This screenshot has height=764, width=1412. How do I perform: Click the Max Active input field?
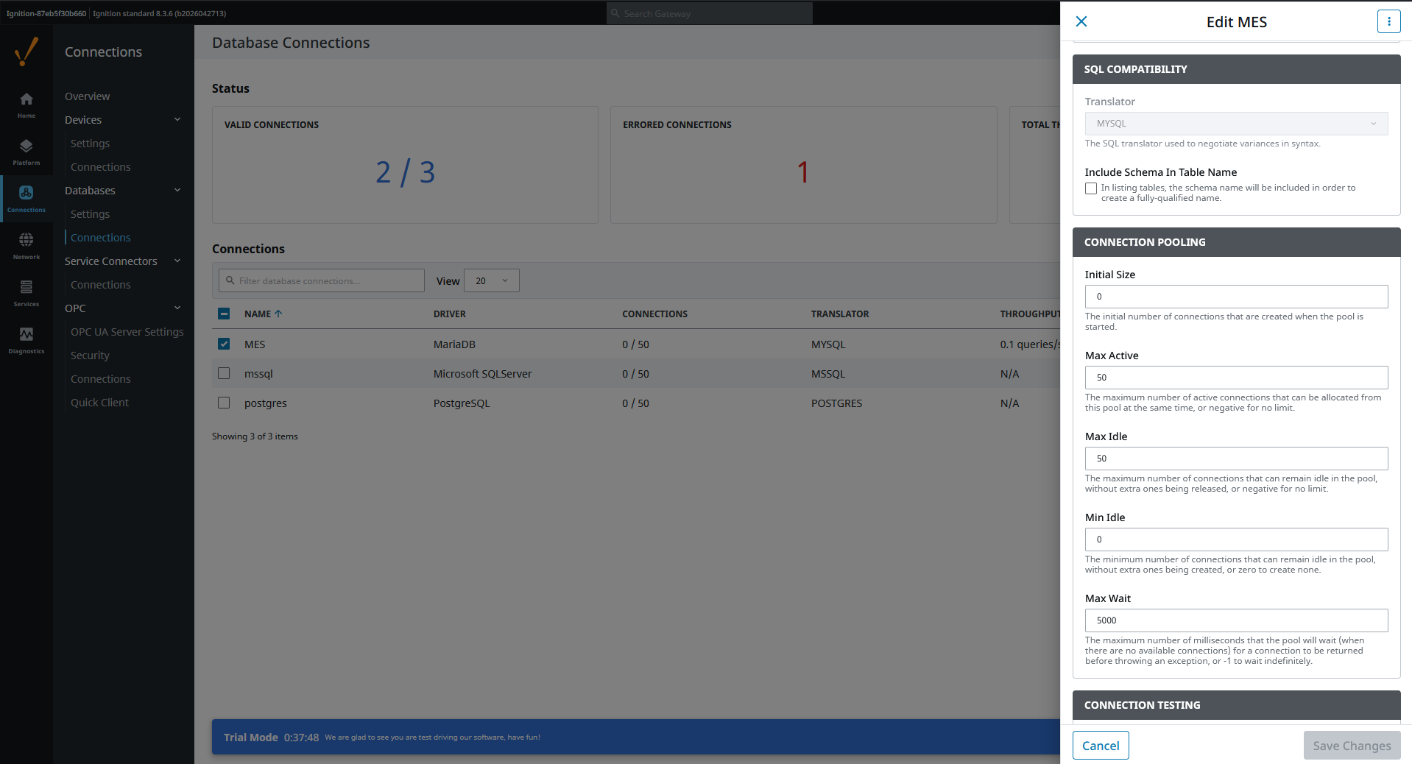point(1236,378)
